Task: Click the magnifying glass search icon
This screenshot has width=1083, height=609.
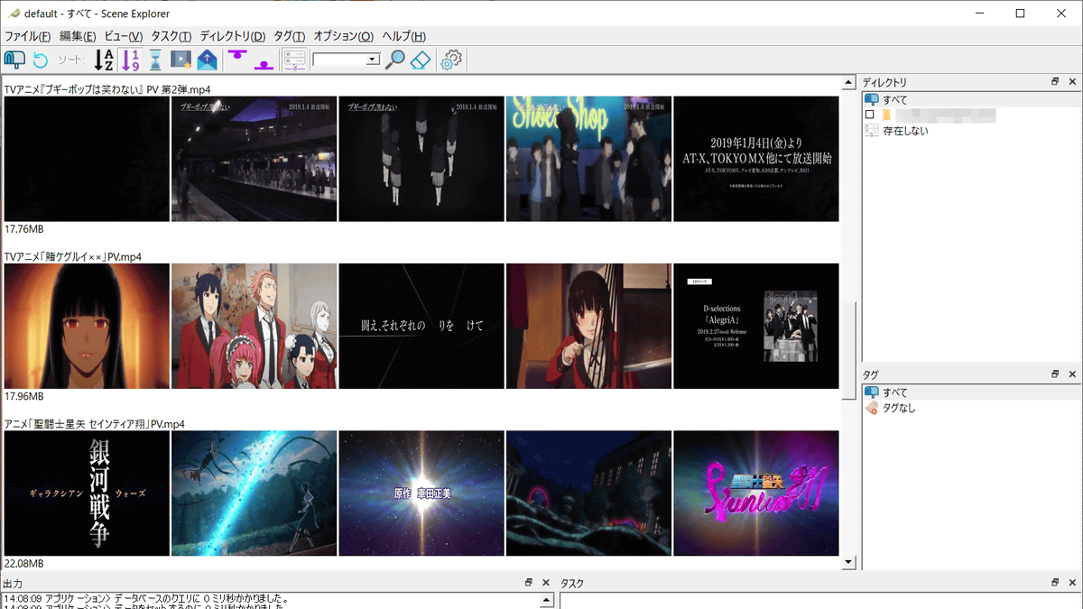Action: click(394, 60)
